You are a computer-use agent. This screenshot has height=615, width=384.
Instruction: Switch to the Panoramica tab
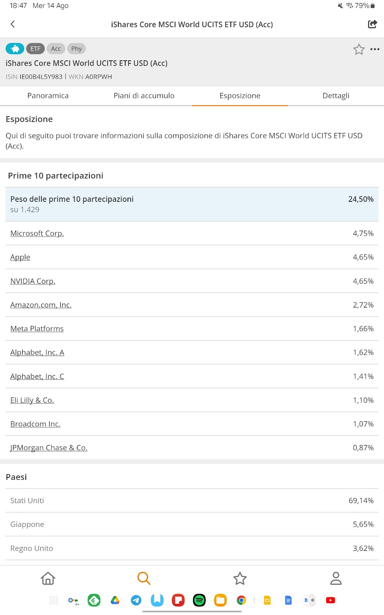coord(48,96)
